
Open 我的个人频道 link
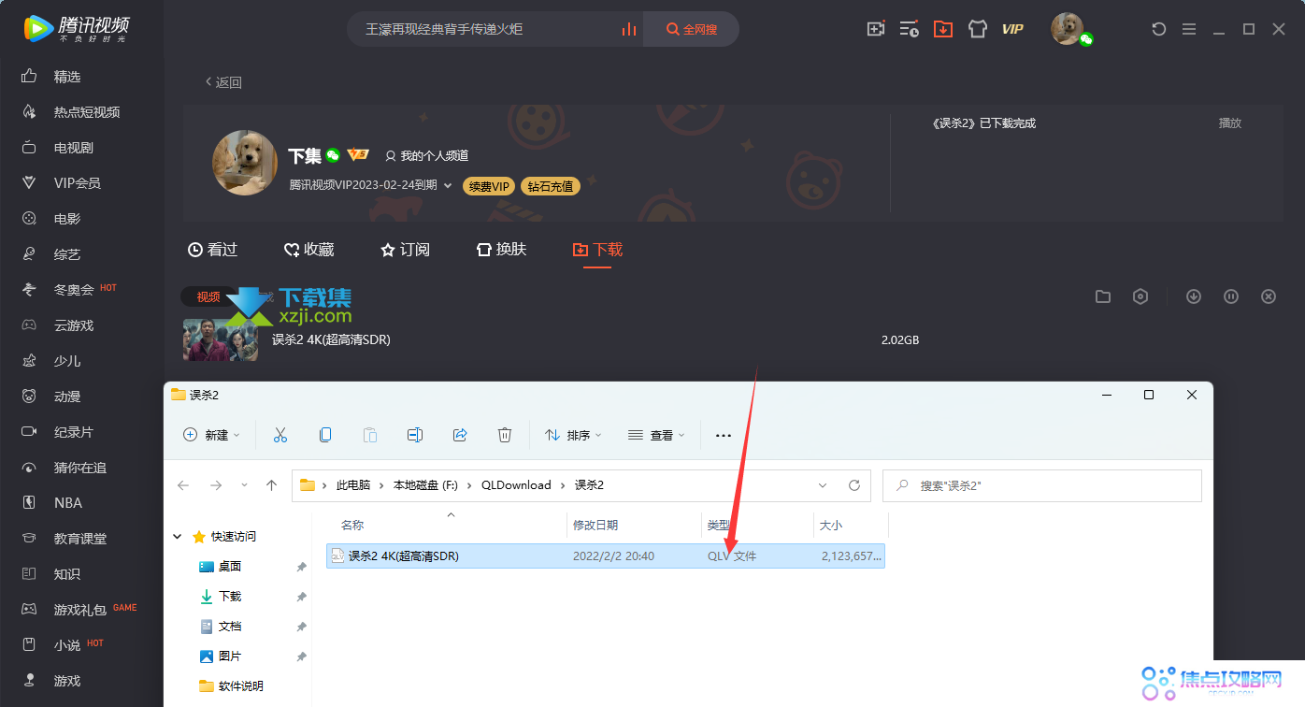[427, 156]
